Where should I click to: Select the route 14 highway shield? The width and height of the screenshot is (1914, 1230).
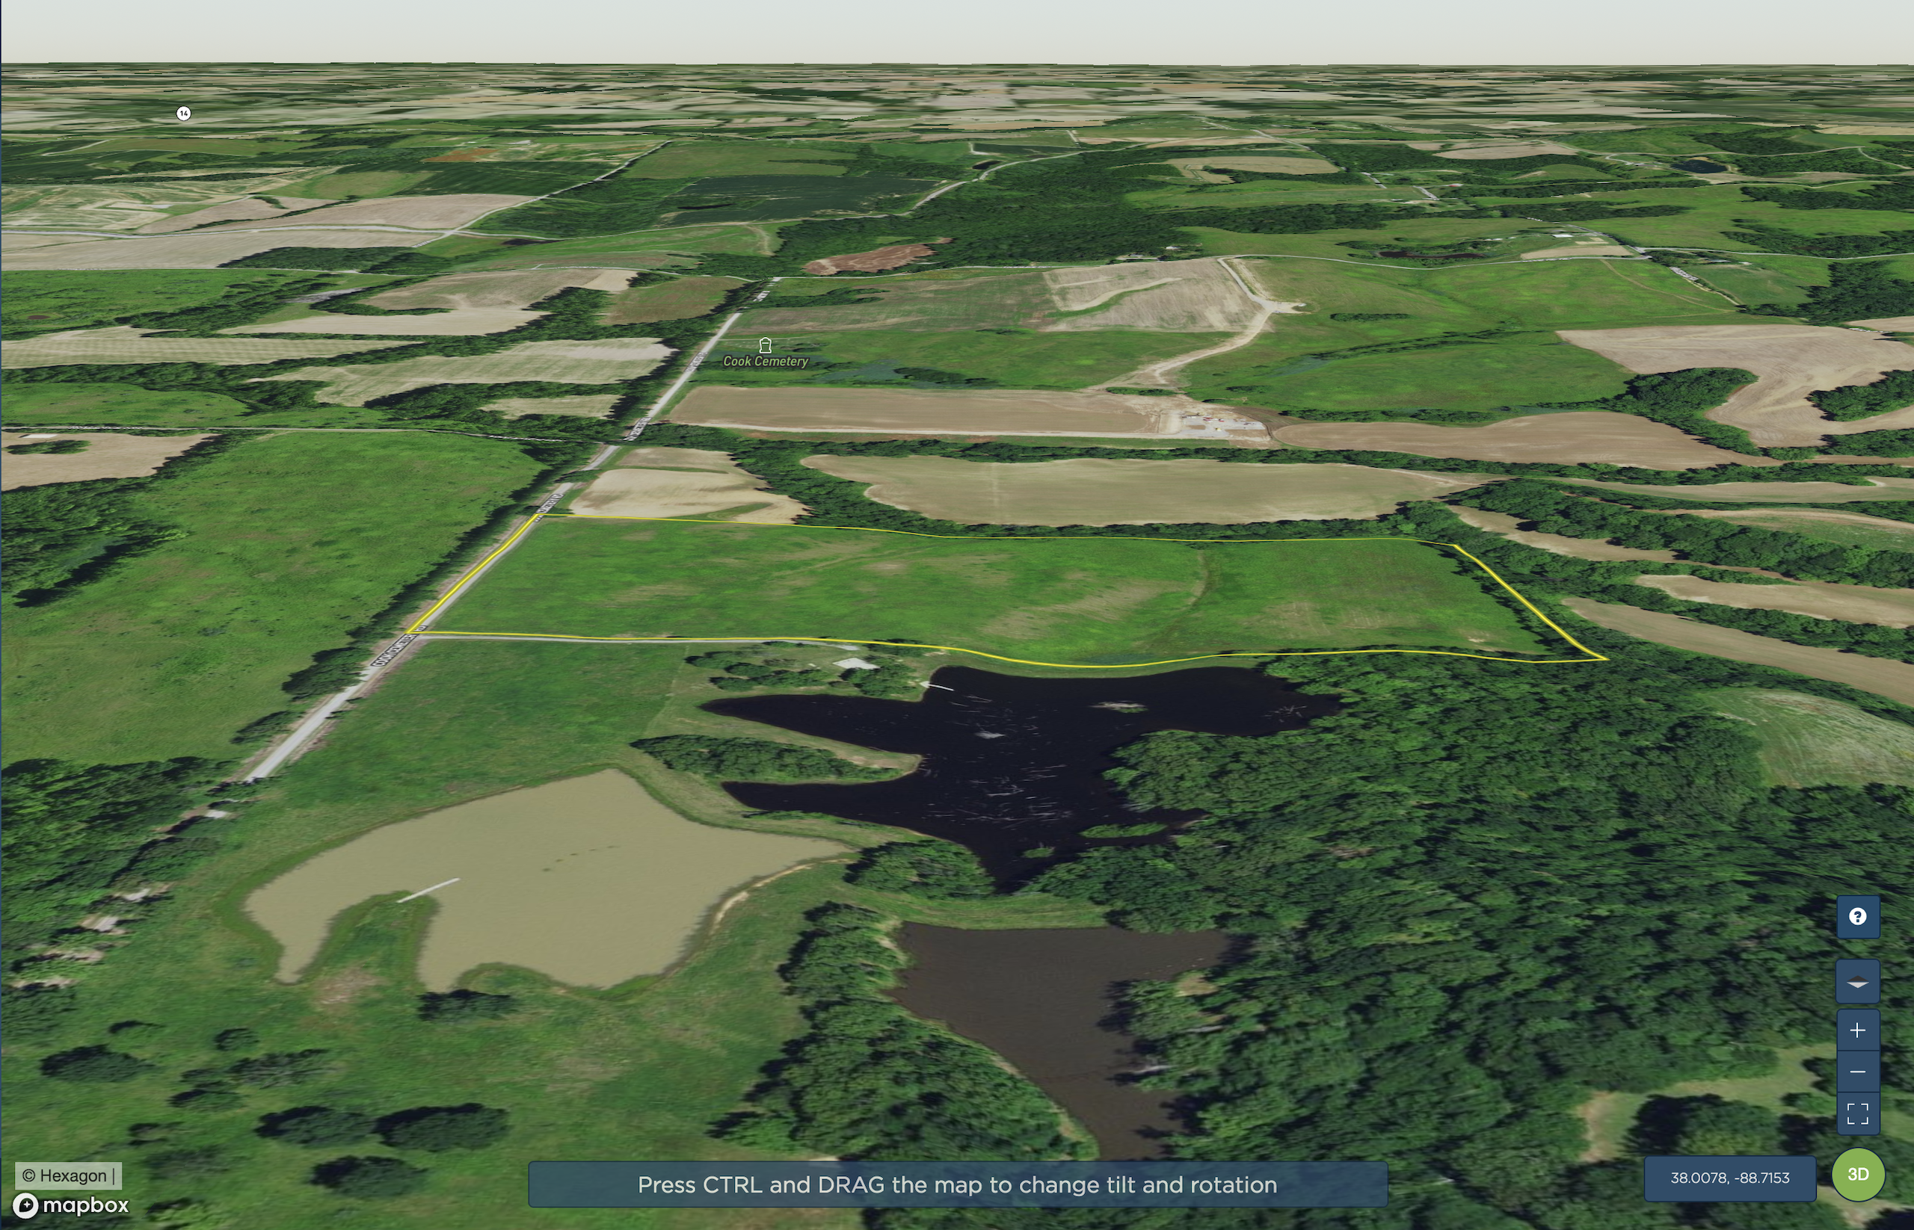184,114
